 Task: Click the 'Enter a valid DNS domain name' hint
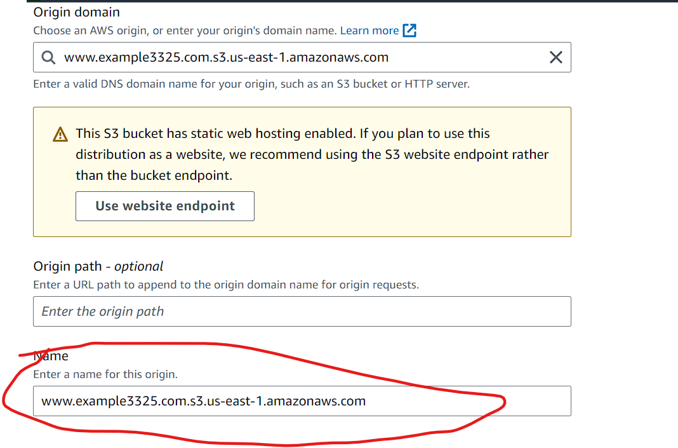[251, 84]
